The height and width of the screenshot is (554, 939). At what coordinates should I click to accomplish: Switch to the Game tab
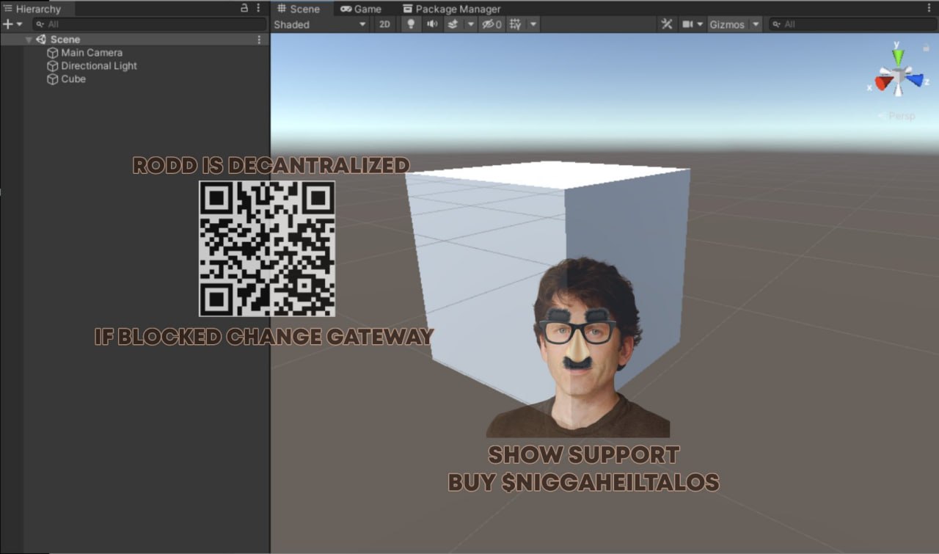[362, 9]
